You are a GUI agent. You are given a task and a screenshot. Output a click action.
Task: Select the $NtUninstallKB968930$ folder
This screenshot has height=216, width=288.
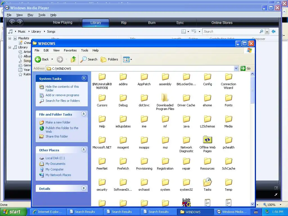coord(102,81)
